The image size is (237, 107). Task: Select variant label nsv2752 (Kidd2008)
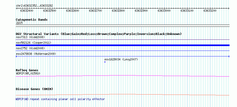(x=30, y=48)
